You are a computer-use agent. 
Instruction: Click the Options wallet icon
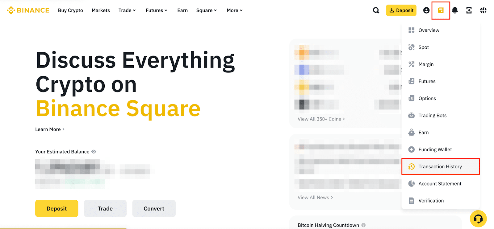pos(411,98)
